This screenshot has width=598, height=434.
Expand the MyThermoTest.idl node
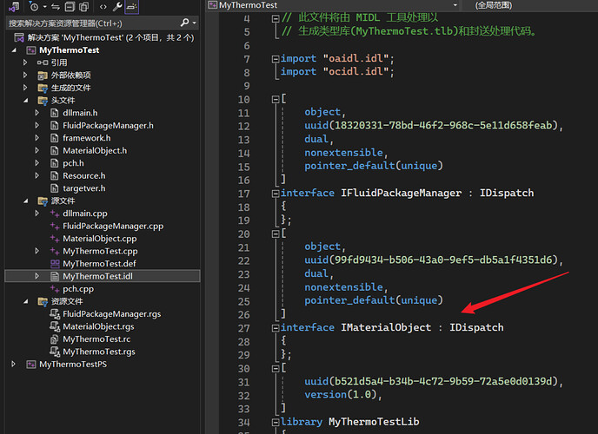[37, 276]
